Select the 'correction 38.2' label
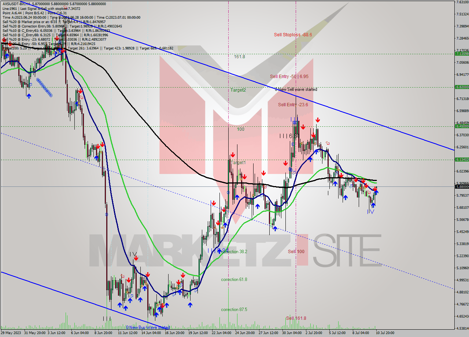The height and width of the screenshot is (337, 469). click(x=234, y=252)
